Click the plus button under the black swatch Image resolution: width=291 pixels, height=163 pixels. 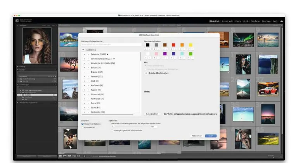pos(146,49)
